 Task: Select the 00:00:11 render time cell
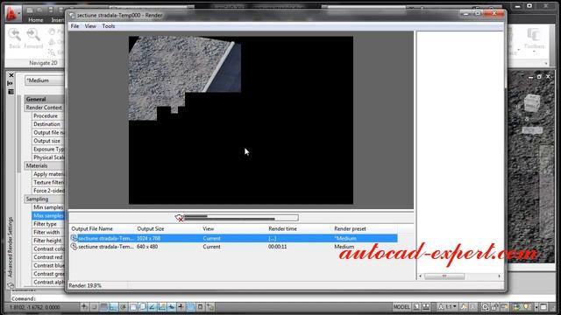277,247
